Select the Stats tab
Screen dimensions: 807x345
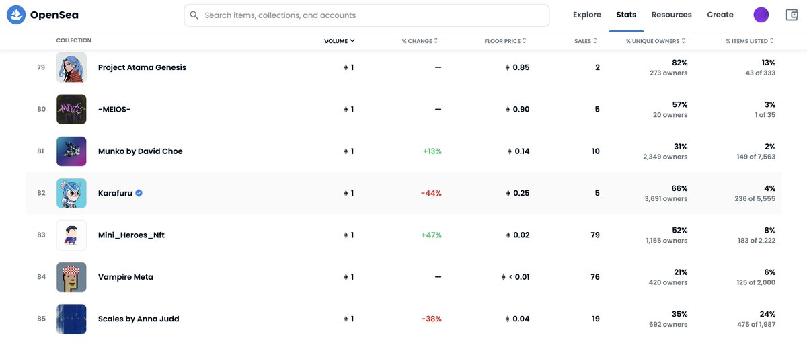click(626, 15)
